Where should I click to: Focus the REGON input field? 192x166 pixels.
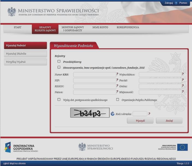[95, 86]
